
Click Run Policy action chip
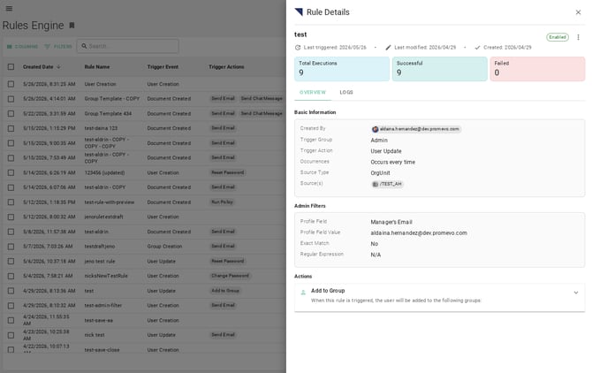pos(222,202)
